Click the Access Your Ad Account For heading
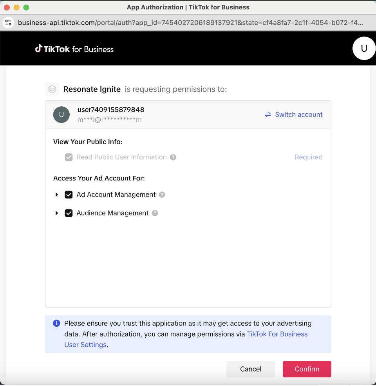 click(x=99, y=178)
